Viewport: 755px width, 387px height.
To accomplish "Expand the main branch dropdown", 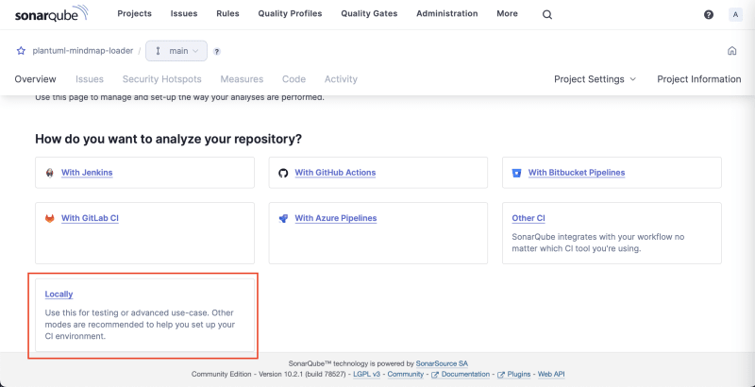I will [176, 51].
